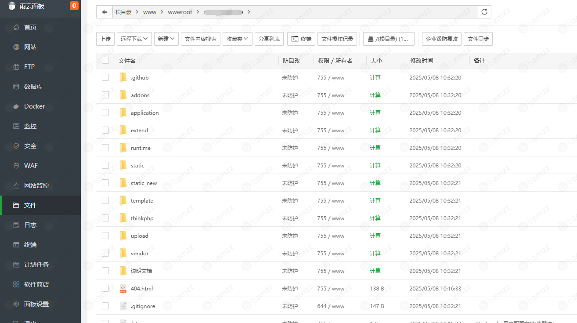Screen dimensions: 577x323
Task: Click the static_new folder icon
Action: pos(123,183)
